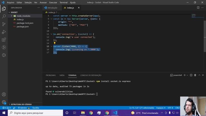Split the terminal panel
206x116 pixels.
click(191, 75)
